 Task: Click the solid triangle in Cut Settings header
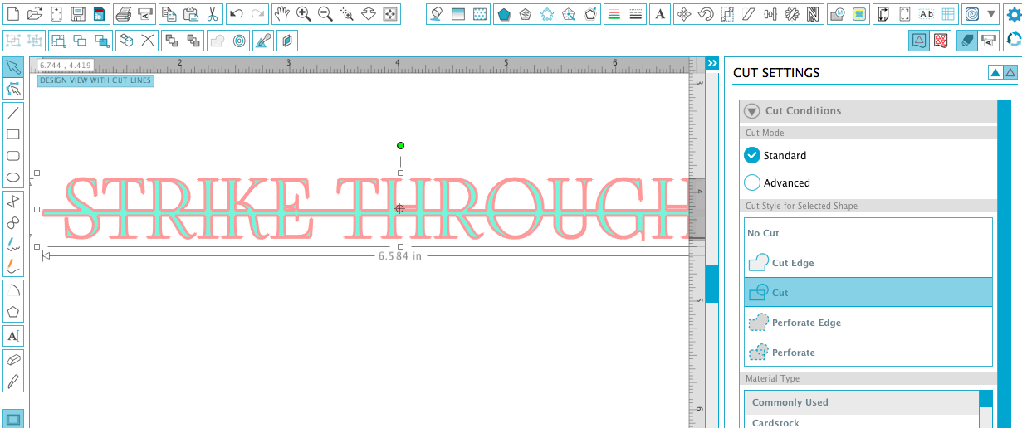point(995,73)
